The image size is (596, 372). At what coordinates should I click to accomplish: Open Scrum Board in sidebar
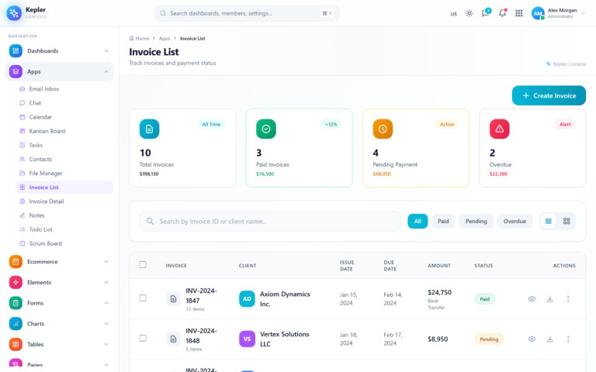(x=64, y=243)
